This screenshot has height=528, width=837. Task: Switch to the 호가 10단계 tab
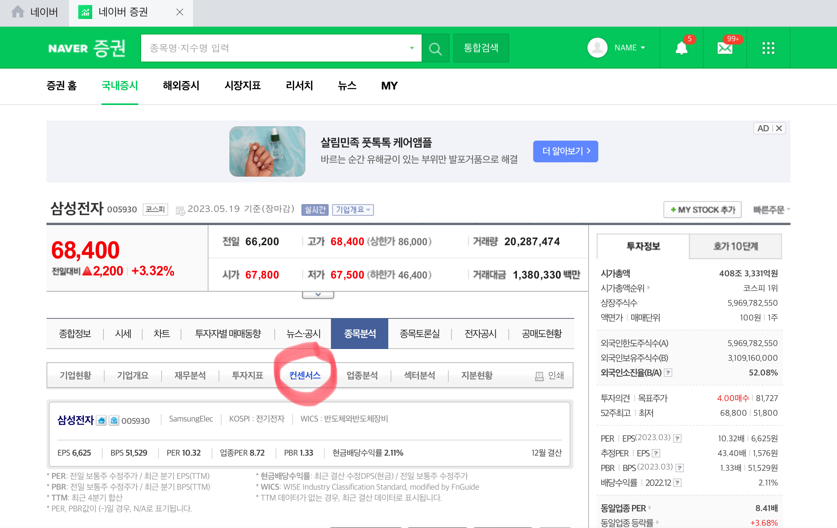pyautogui.click(x=735, y=246)
